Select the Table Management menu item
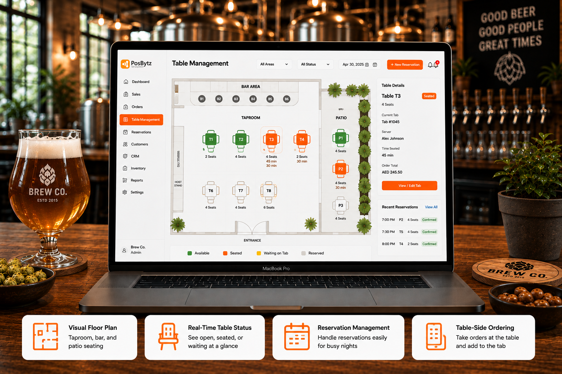The width and height of the screenshot is (562, 374). 141,120
